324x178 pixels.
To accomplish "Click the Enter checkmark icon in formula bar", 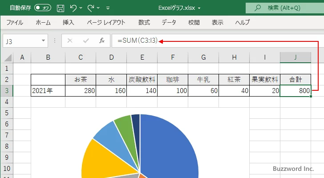I will click(x=86, y=40).
